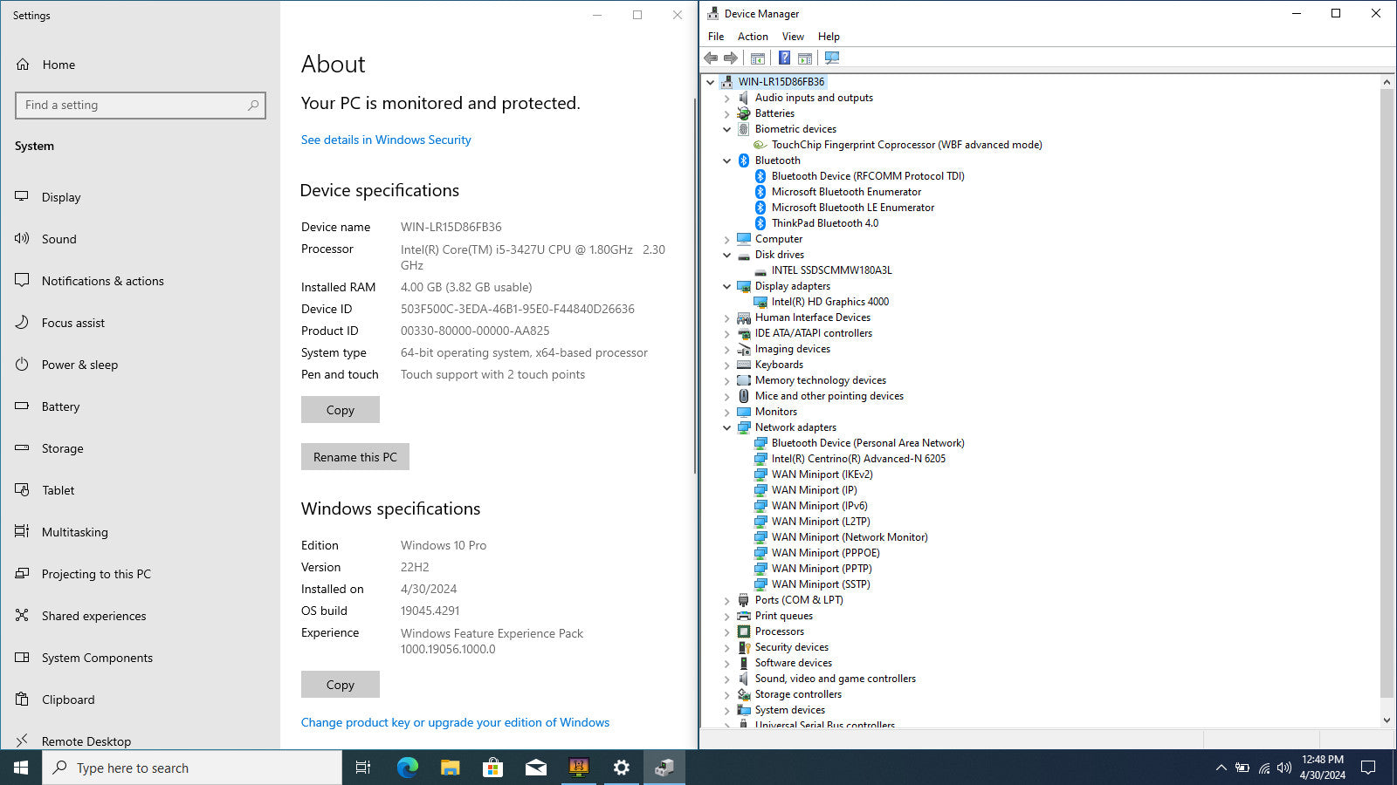Open Microsoft Store from the taskbar
This screenshot has width=1397, height=785.
coord(492,768)
